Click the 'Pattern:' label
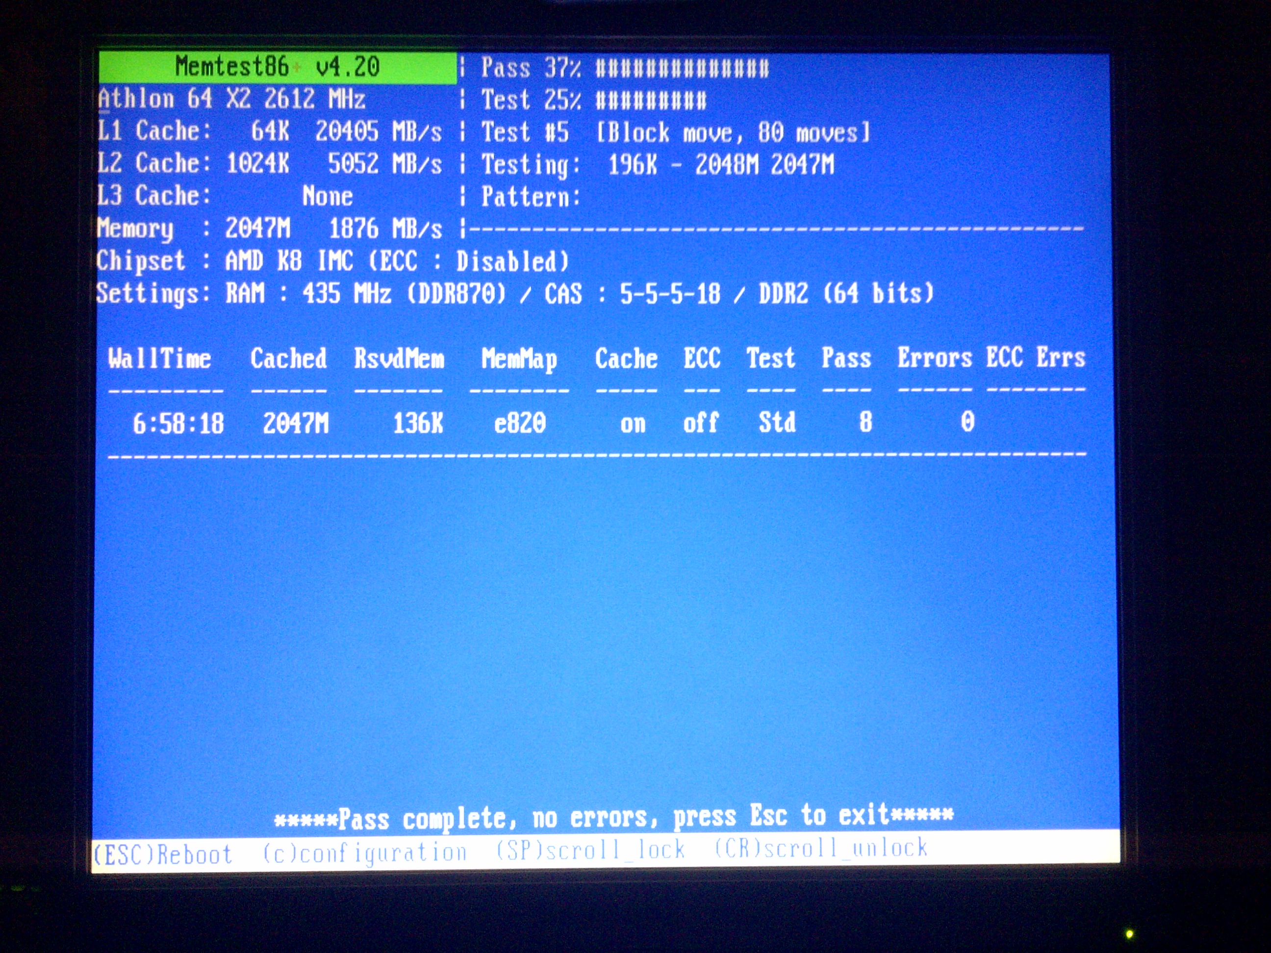The height and width of the screenshot is (953, 1271). coord(531,197)
